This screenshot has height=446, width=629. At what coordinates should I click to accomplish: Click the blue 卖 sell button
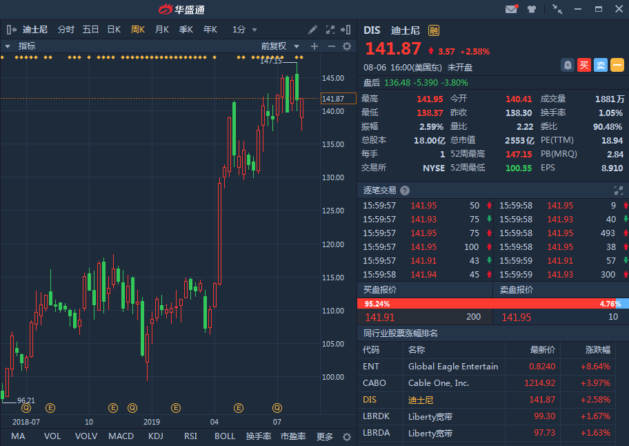pyautogui.click(x=601, y=65)
